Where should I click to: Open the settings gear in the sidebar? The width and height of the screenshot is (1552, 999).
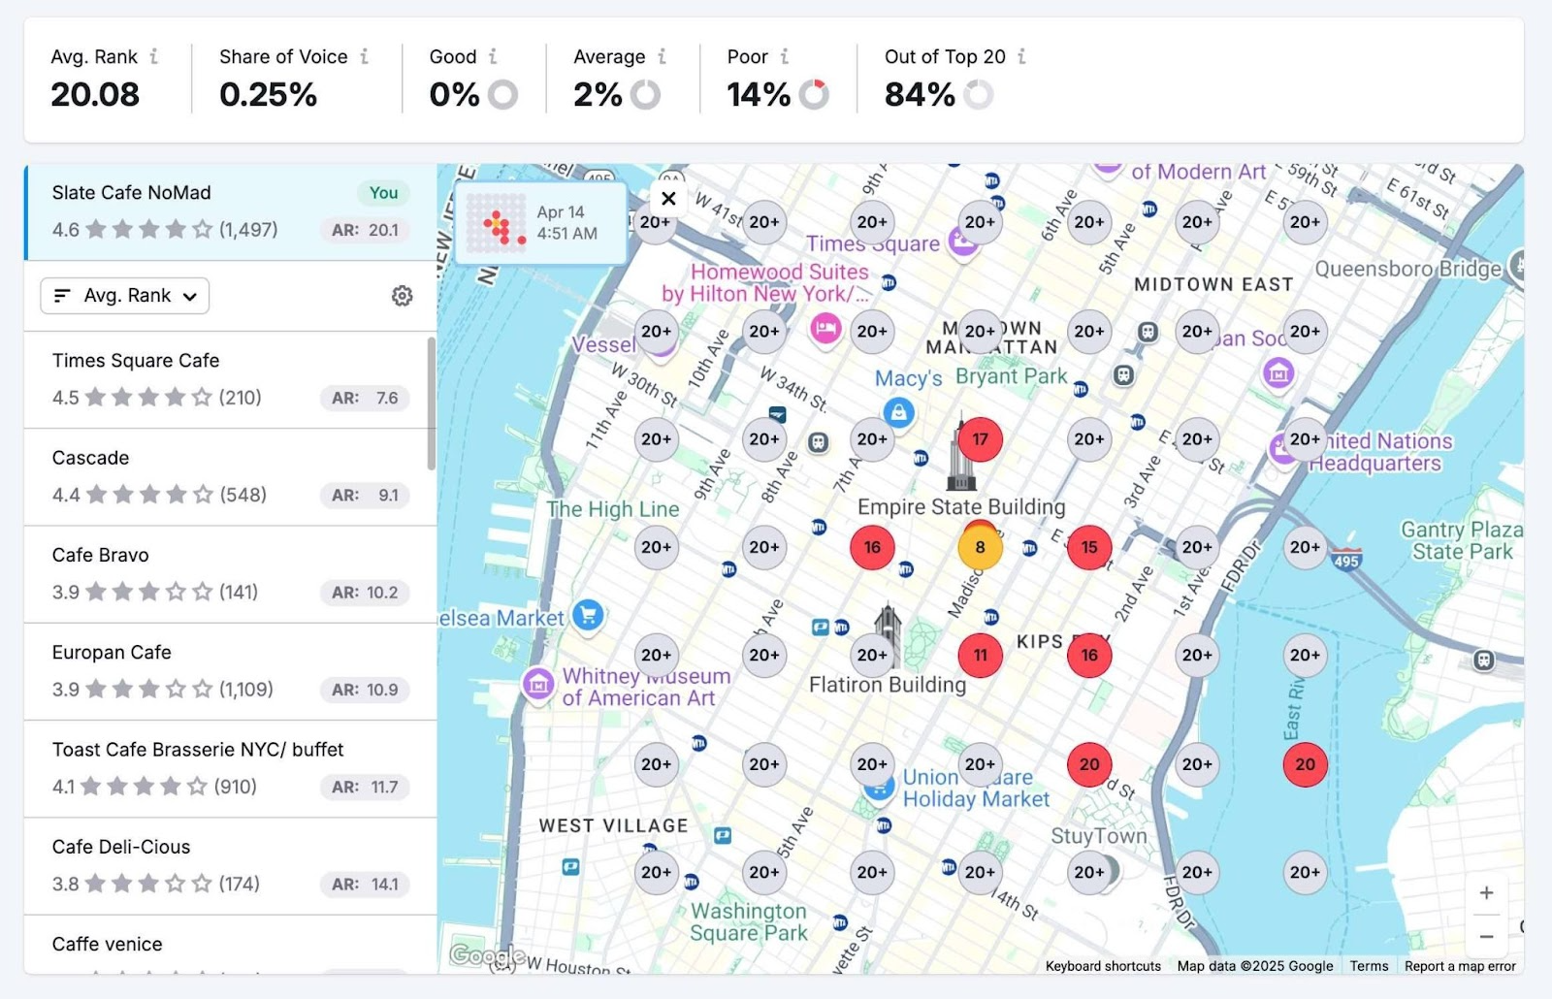point(403,296)
